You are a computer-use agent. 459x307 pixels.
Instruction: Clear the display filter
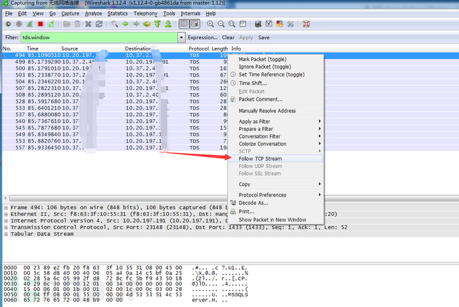click(x=228, y=37)
